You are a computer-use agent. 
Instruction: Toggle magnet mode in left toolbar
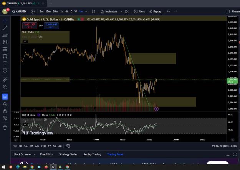coord(5,97)
